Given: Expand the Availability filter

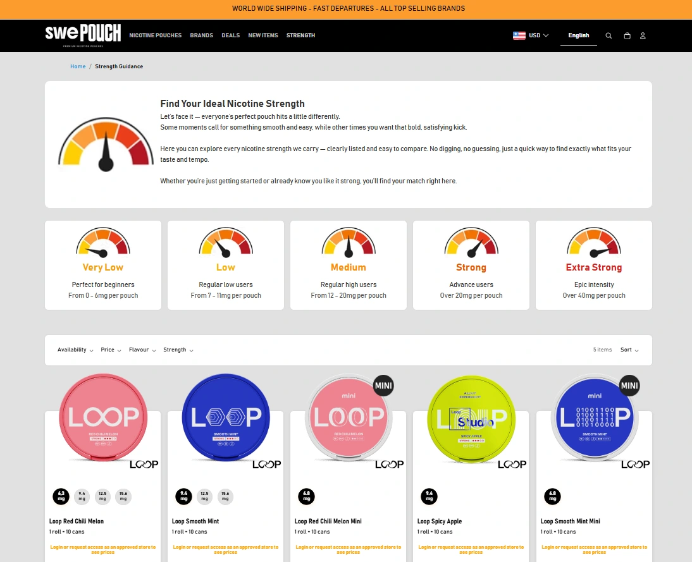Looking at the screenshot, I should coord(75,350).
